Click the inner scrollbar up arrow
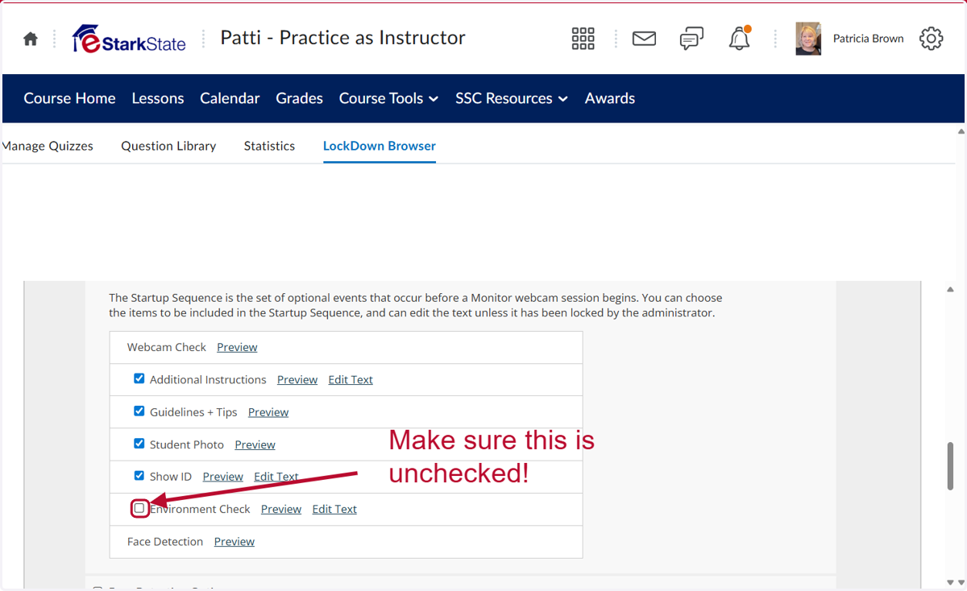The width and height of the screenshot is (967, 591). 951,289
